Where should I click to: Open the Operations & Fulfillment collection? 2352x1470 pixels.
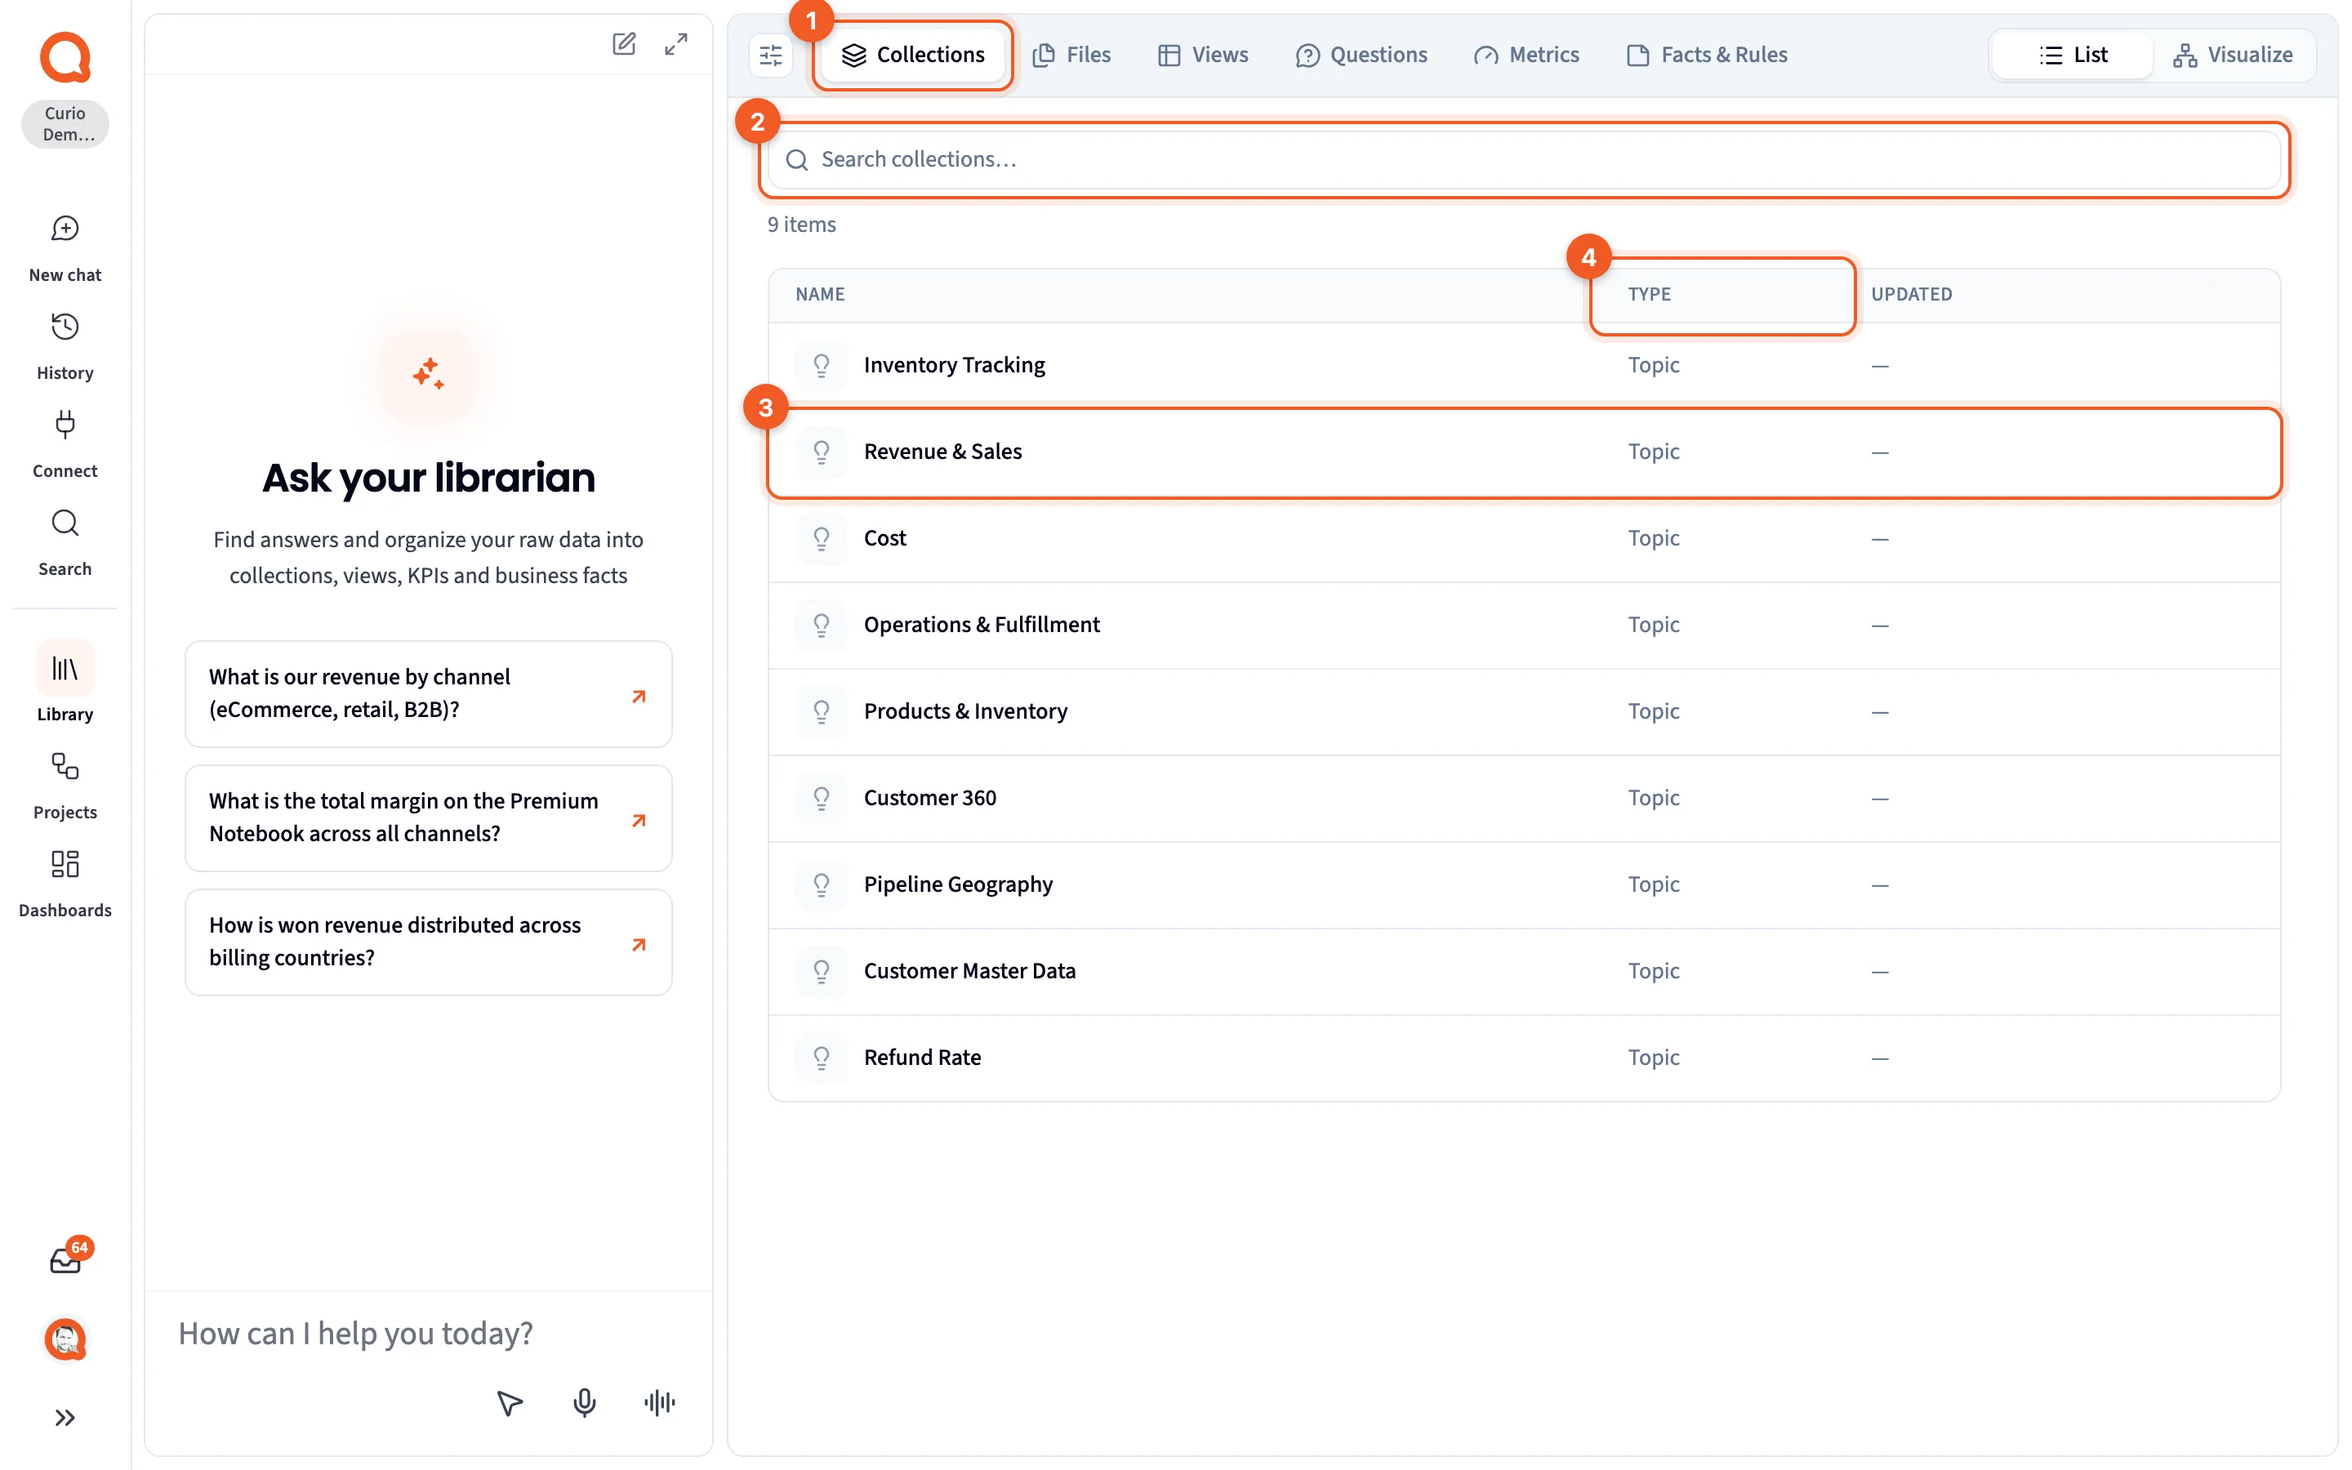(1524, 625)
